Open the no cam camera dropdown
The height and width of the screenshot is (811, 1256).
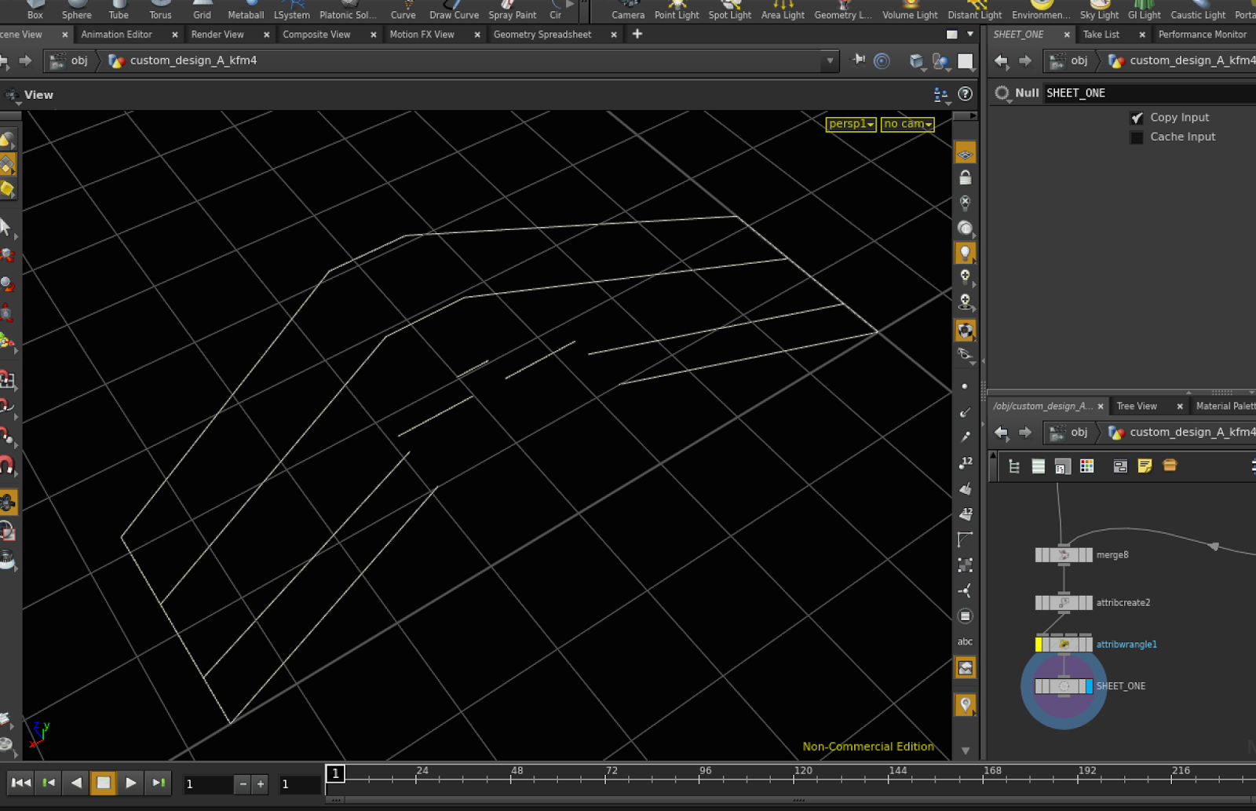coord(907,124)
